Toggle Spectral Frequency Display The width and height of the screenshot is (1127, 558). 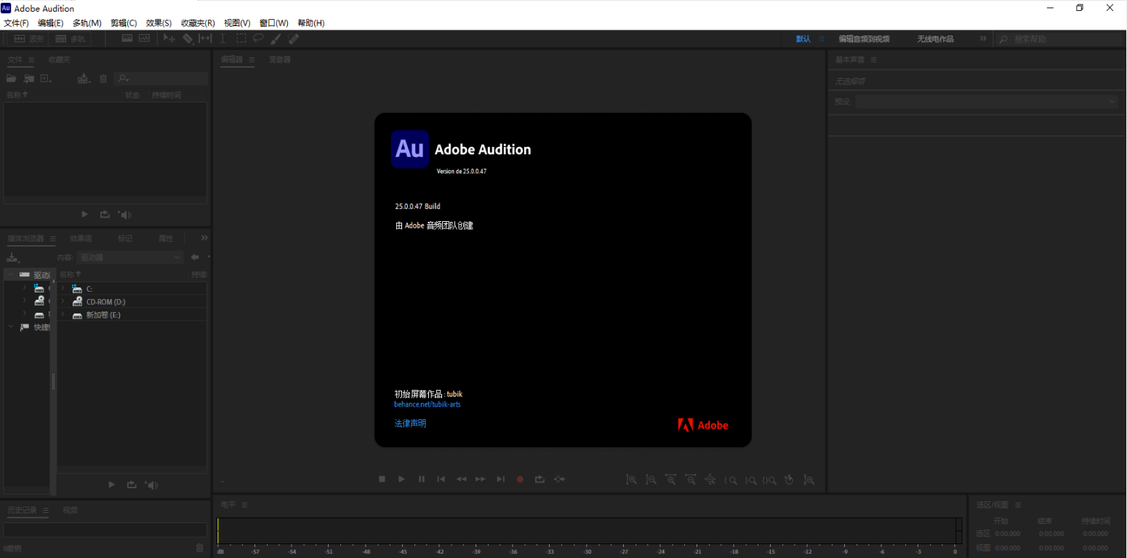tap(127, 39)
